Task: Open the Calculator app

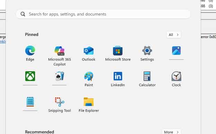Action: 147,79
